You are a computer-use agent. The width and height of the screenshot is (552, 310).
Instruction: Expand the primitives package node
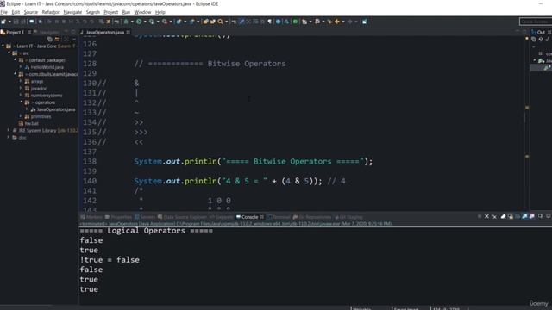(21, 116)
